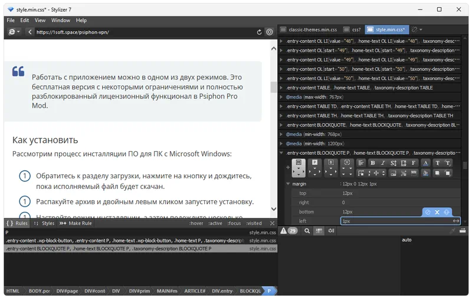Click the ruler icon at the far right

click(463, 231)
